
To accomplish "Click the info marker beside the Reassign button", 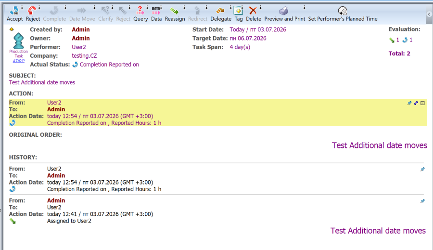I will click(x=184, y=8).
